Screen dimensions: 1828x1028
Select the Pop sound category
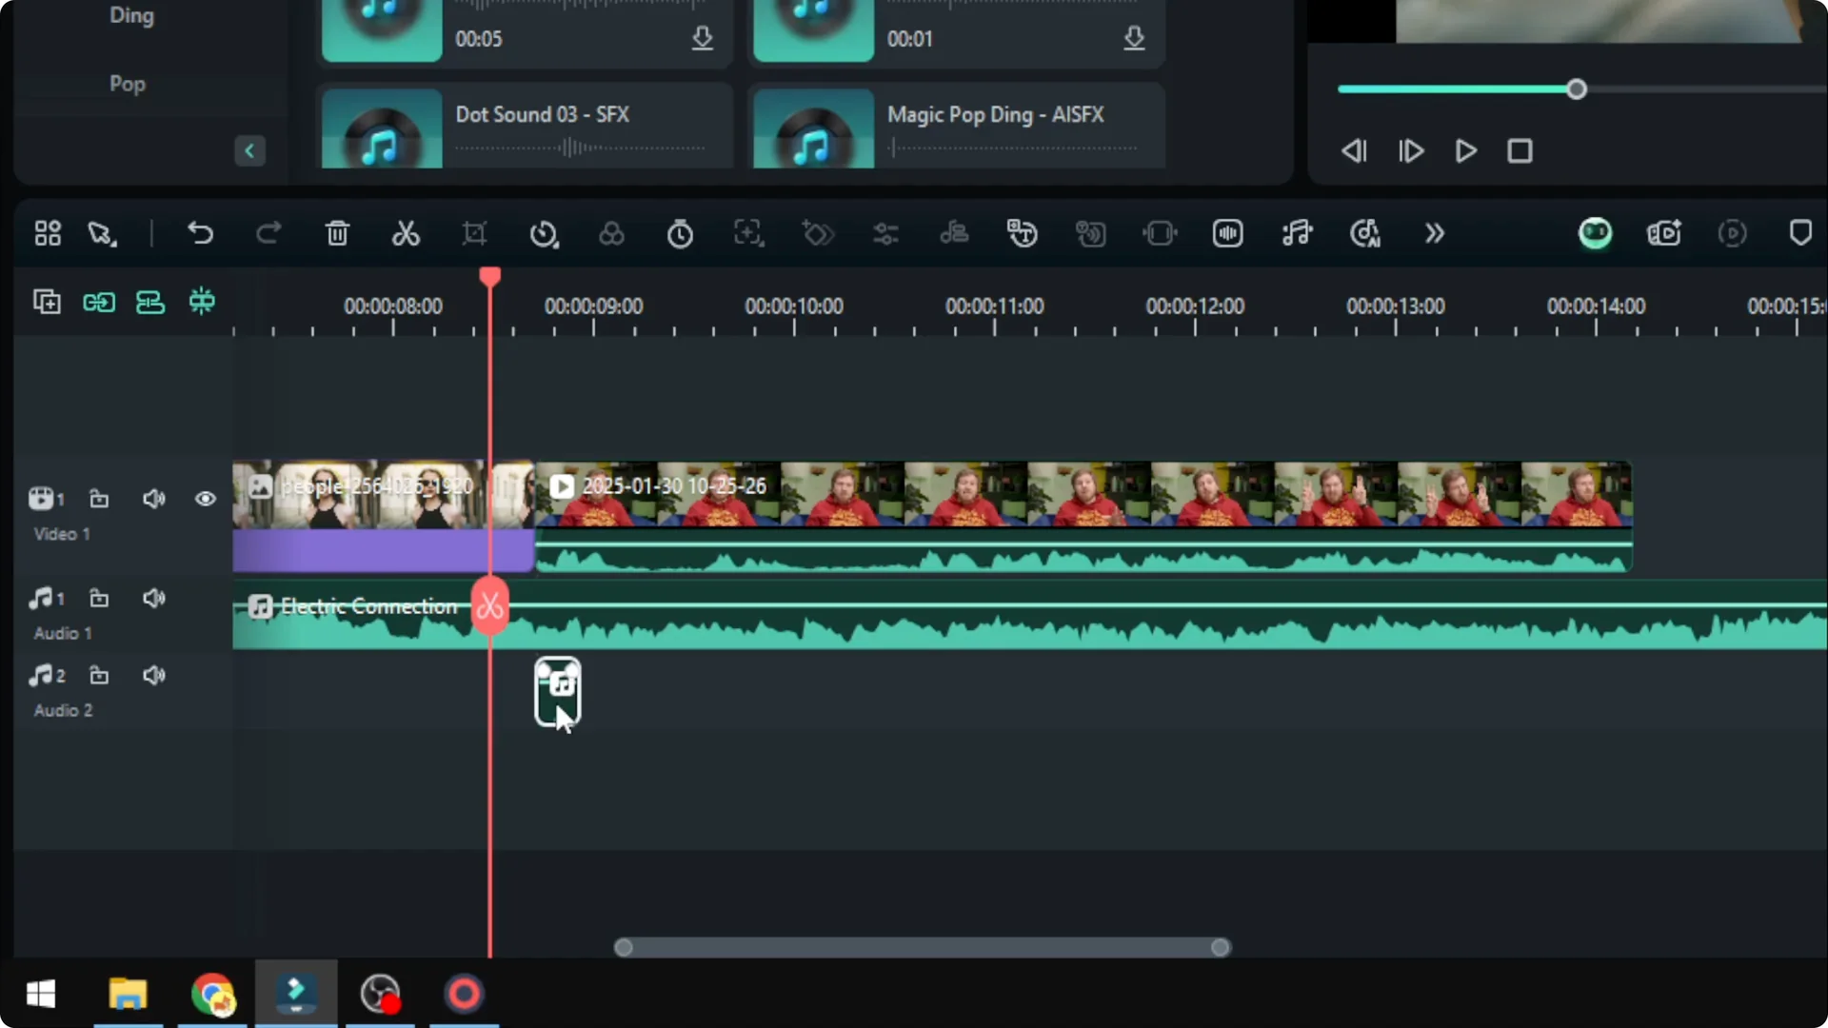pyautogui.click(x=127, y=84)
